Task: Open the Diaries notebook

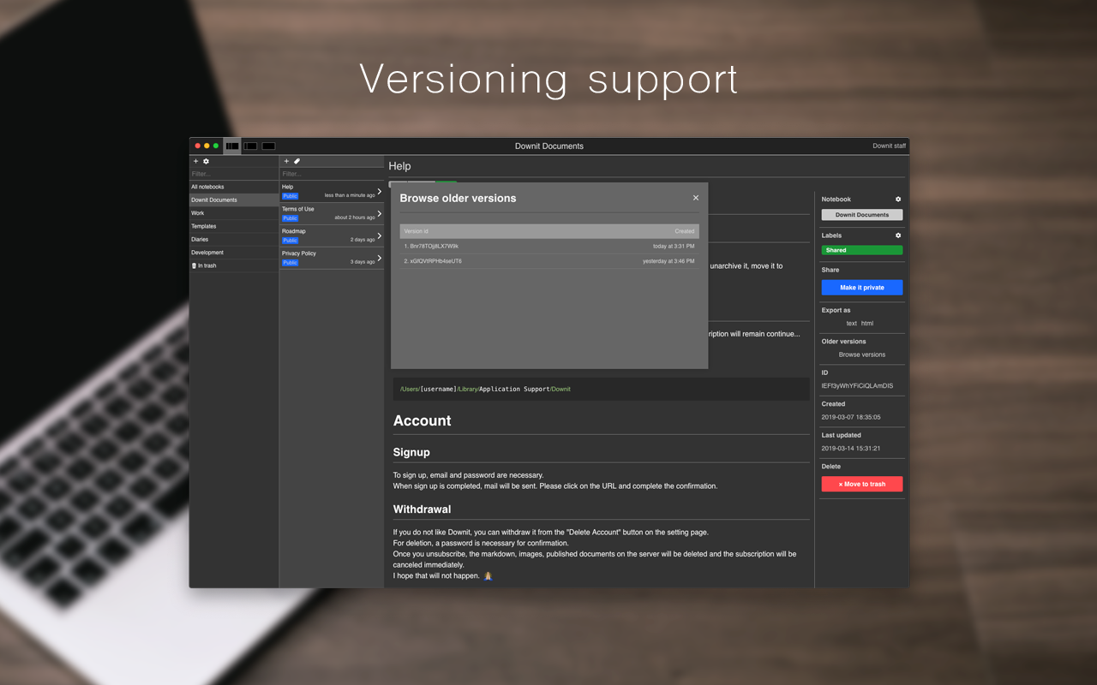Action: point(234,240)
